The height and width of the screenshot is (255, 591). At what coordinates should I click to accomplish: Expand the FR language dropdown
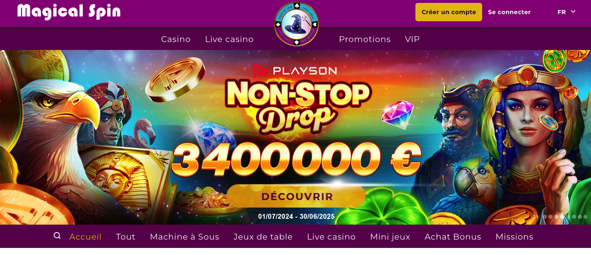click(x=566, y=12)
